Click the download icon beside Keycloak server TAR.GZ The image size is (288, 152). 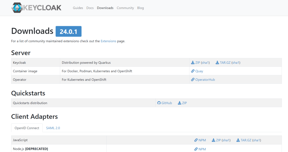(217, 62)
